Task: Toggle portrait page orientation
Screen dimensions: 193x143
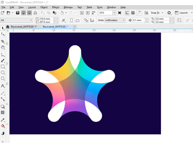Action: (72, 20)
